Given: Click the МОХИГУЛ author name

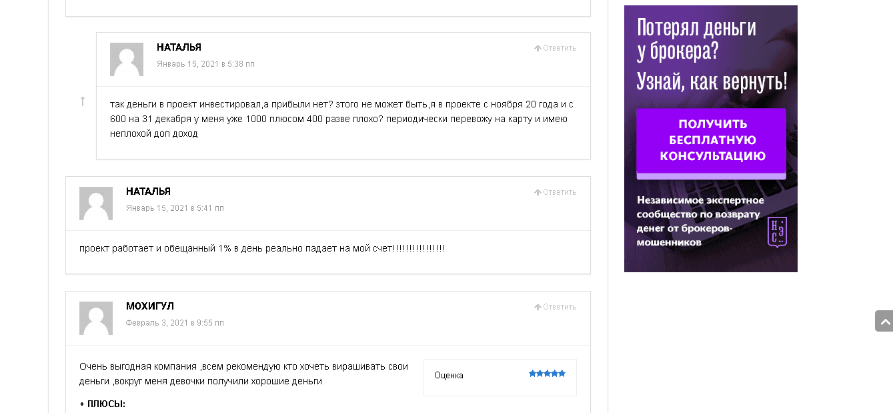Looking at the screenshot, I should [x=150, y=306].
